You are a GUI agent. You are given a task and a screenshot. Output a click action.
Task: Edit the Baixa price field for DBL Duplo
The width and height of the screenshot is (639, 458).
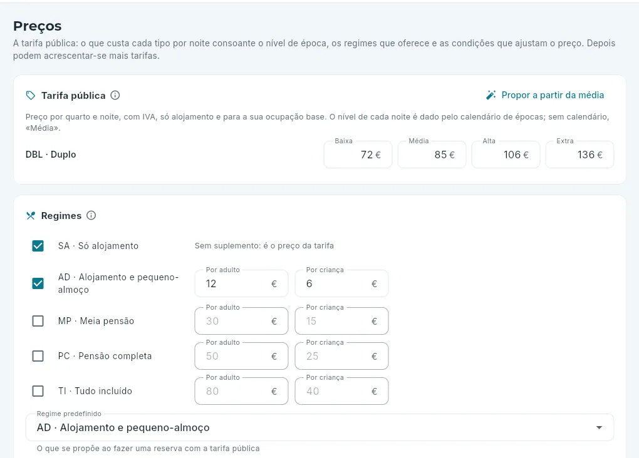(358, 155)
